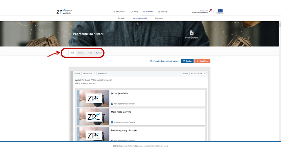Click the pencil icon beside the textbook title
The image size is (281, 158).
(x=70, y=34)
